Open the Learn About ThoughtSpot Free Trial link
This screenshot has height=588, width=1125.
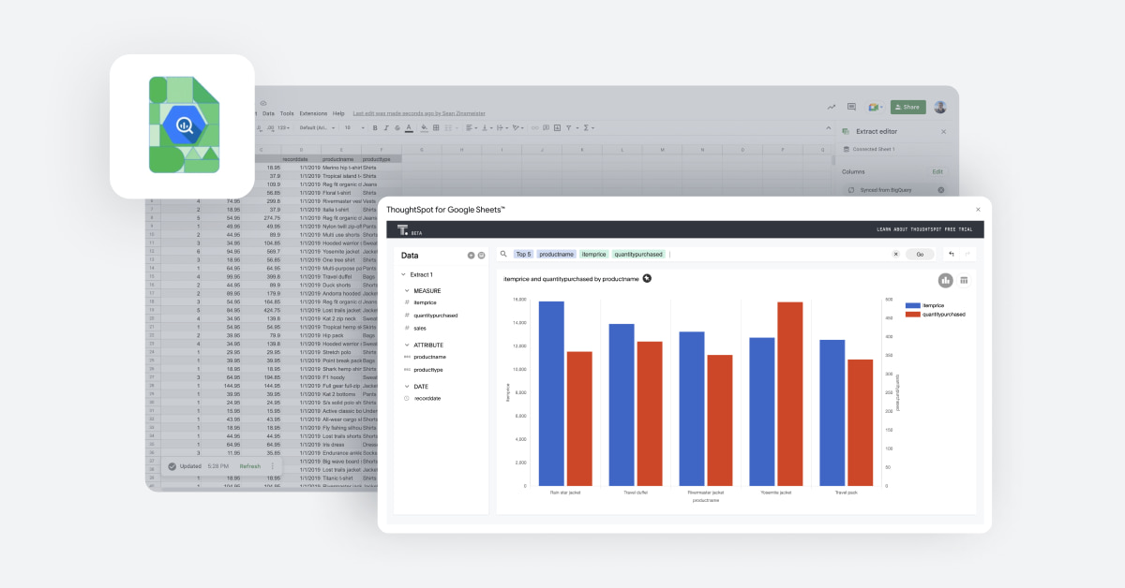coord(923,229)
